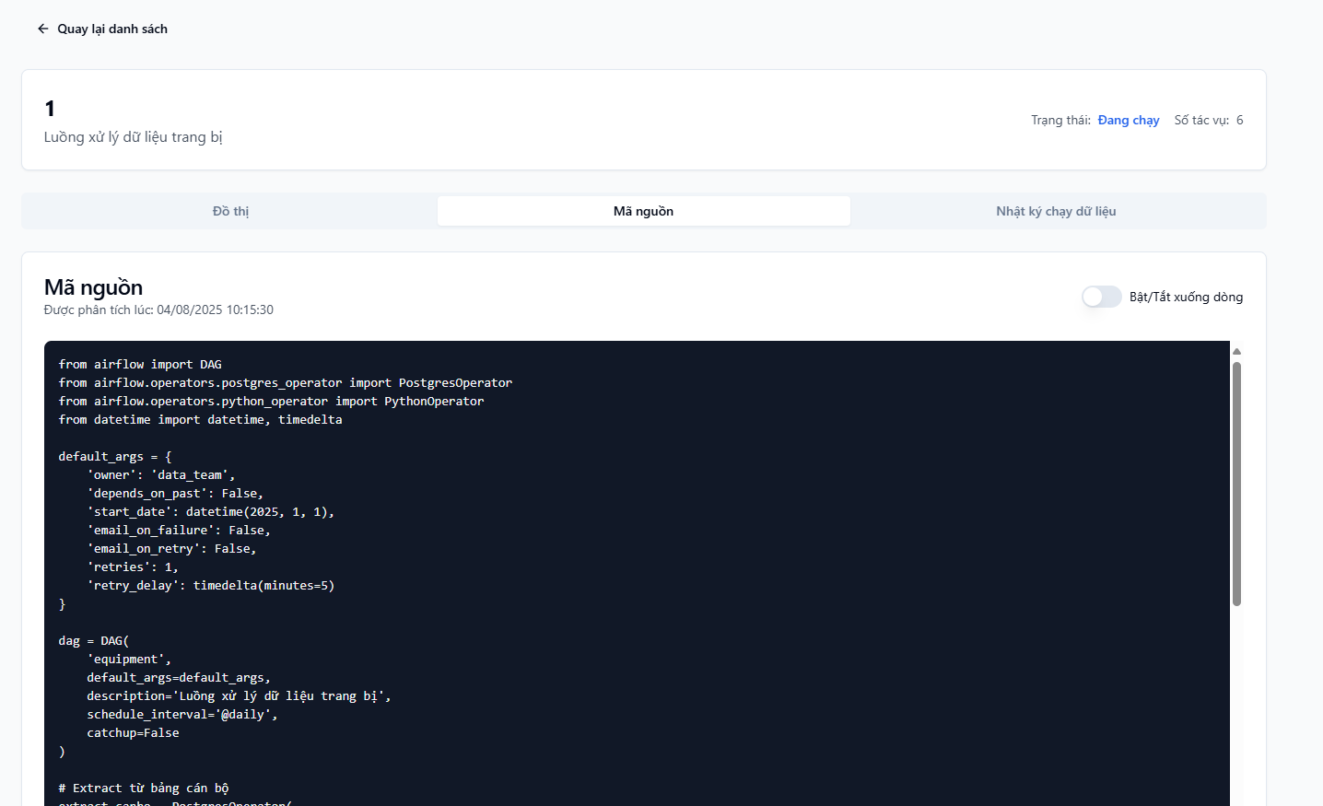Click the "'equipment'," code line
Screen dimensions: 1323x806
129,660
